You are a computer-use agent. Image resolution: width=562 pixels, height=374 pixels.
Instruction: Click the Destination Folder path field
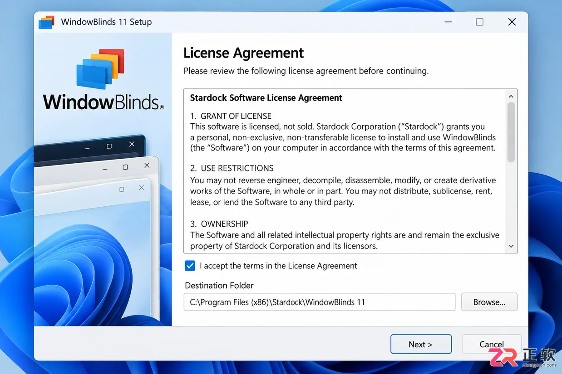click(x=320, y=302)
